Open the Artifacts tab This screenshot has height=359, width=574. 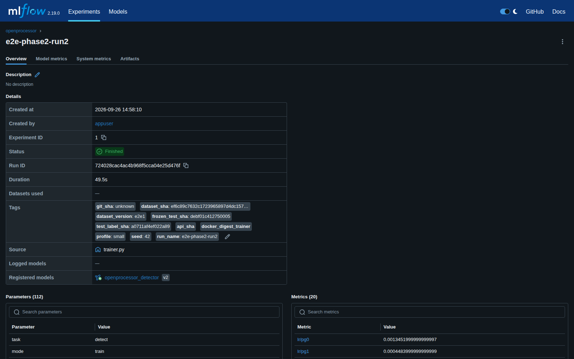tap(130, 59)
